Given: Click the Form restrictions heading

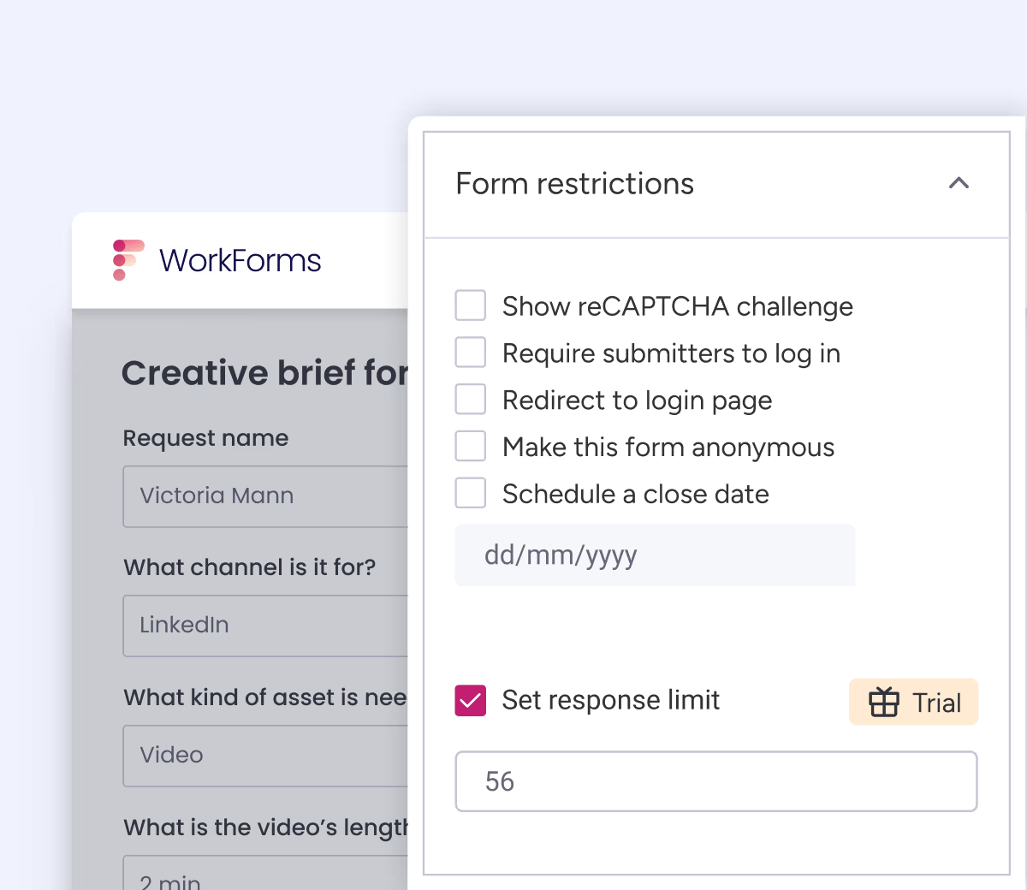Looking at the screenshot, I should pyautogui.click(x=574, y=184).
